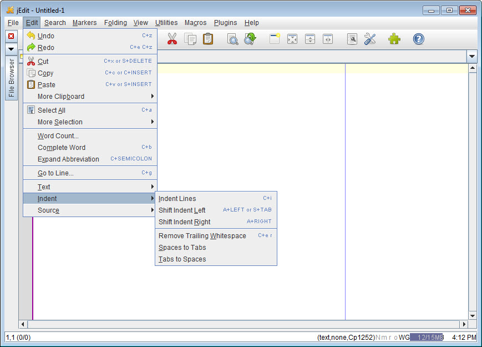Choose Shift Indent Right

216,222
